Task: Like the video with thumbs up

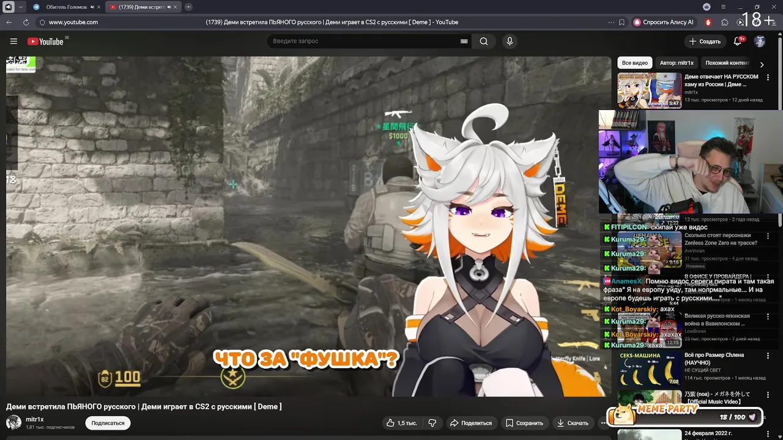Action: coord(401,423)
